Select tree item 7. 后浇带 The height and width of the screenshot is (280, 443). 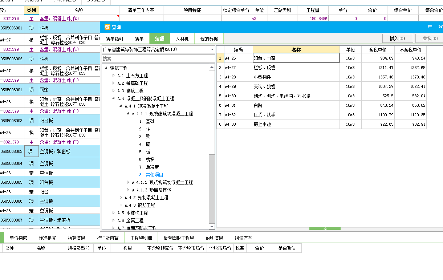pos(149,167)
